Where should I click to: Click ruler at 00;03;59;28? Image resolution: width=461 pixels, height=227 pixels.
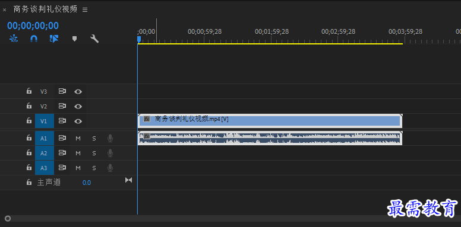tap(405, 31)
